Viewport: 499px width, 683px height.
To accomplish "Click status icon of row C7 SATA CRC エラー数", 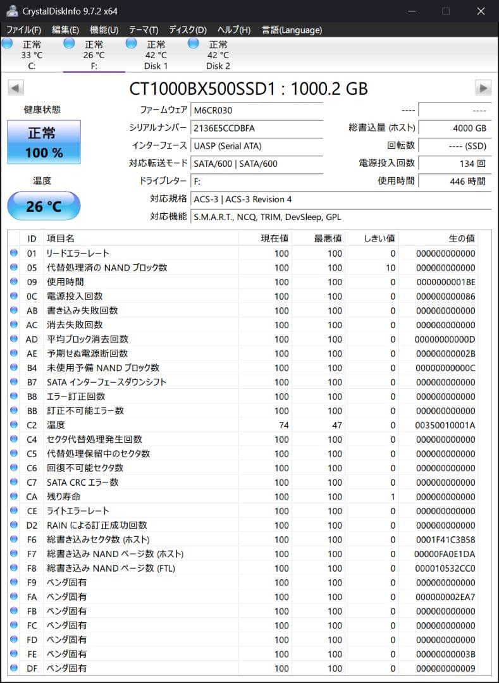I will (x=14, y=482).
